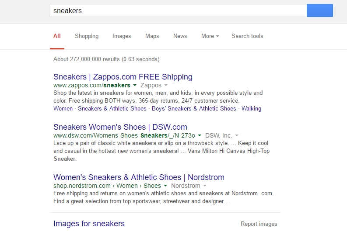
Task: Open the Walking sitelink under Zappos
Action: click(252, 108)
